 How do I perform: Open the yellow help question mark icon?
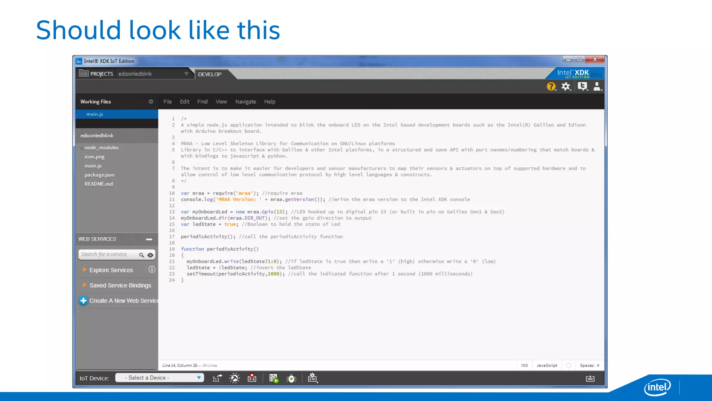[x=551, y=86]
